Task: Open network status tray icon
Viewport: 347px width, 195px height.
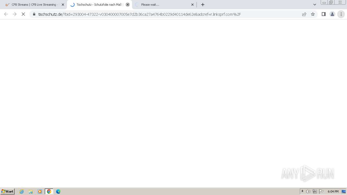Action: click(x=315, y=191)
